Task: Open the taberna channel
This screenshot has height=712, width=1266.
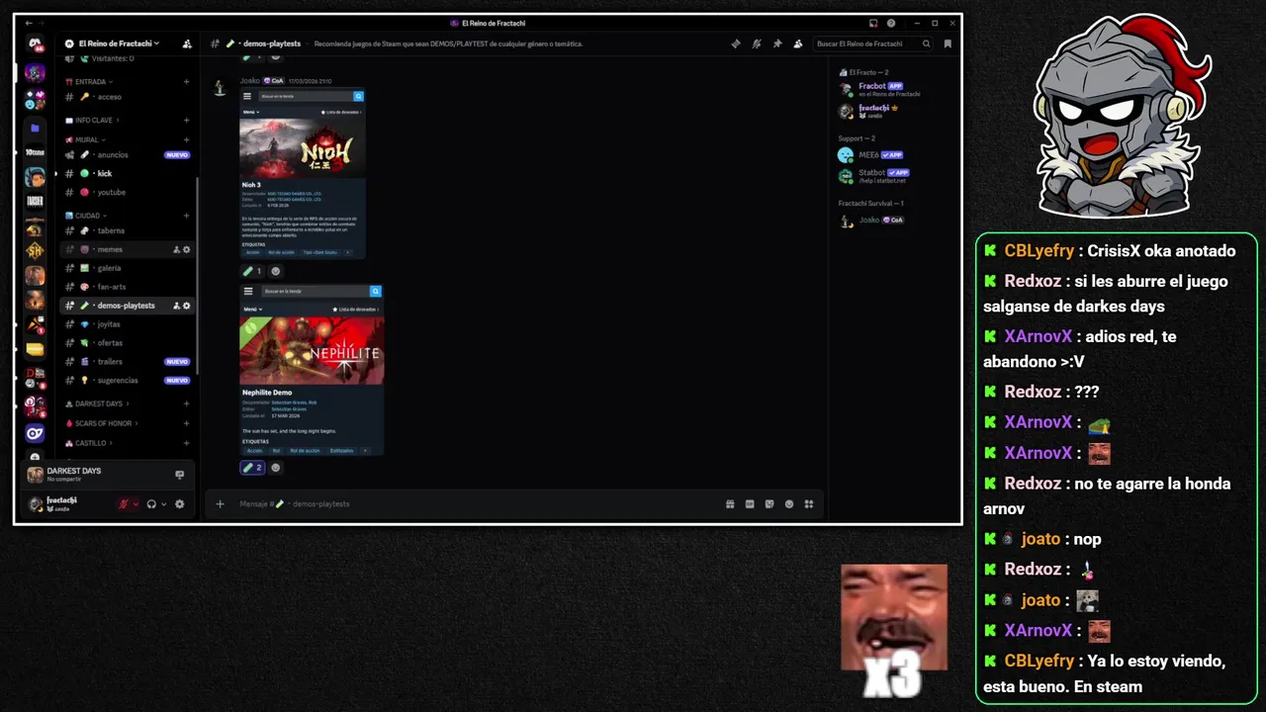Action: point(127,230)
